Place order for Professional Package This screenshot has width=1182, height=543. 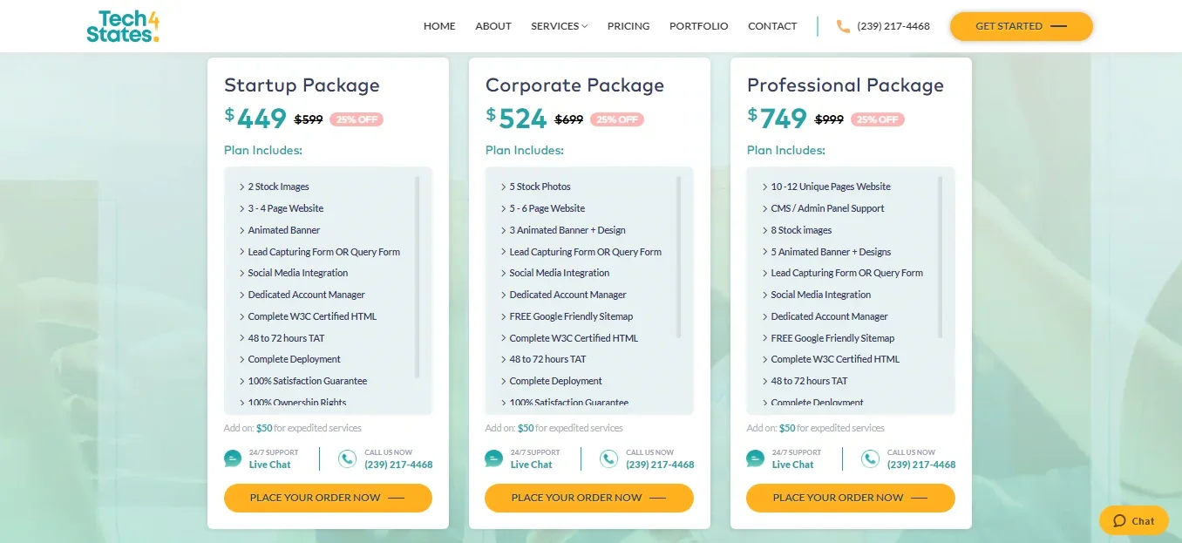[851, 498]
